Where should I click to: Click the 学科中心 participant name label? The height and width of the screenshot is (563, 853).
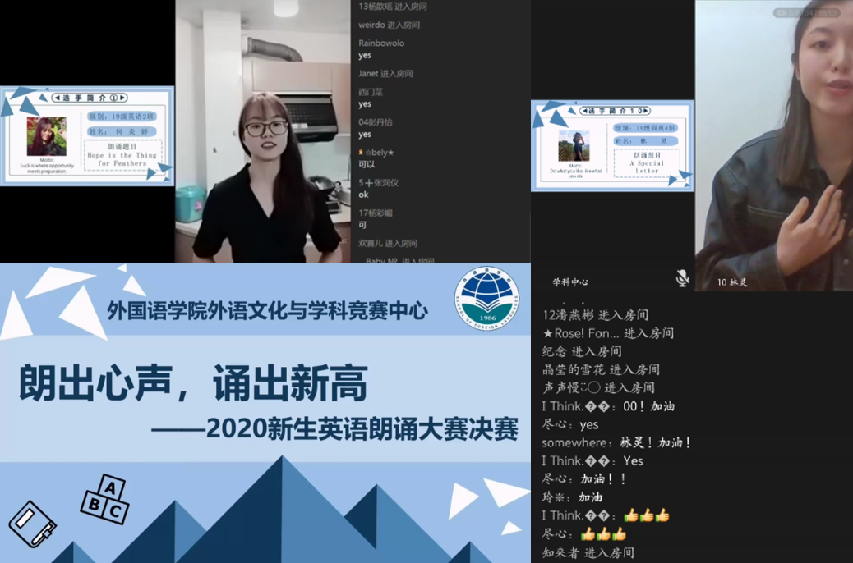(569, 281)
